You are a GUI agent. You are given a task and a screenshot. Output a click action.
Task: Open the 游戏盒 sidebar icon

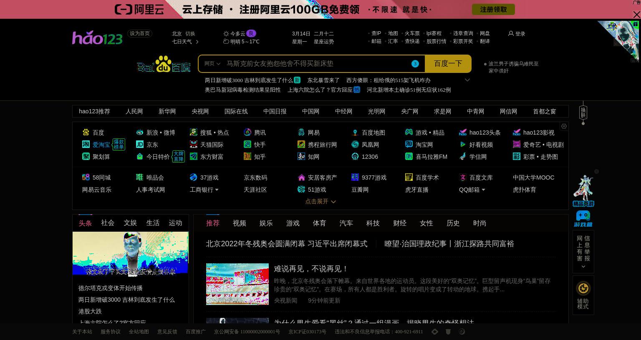tap(583, 219)
